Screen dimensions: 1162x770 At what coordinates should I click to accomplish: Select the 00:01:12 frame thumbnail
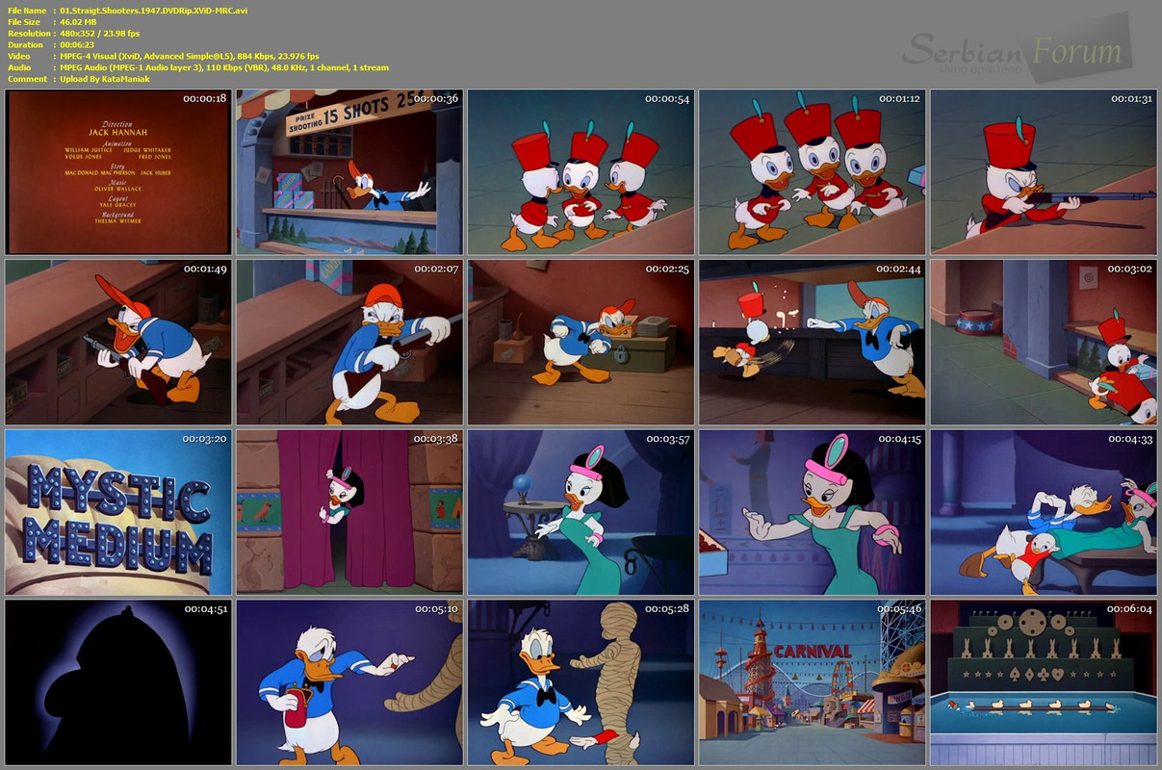coord(812,172)
